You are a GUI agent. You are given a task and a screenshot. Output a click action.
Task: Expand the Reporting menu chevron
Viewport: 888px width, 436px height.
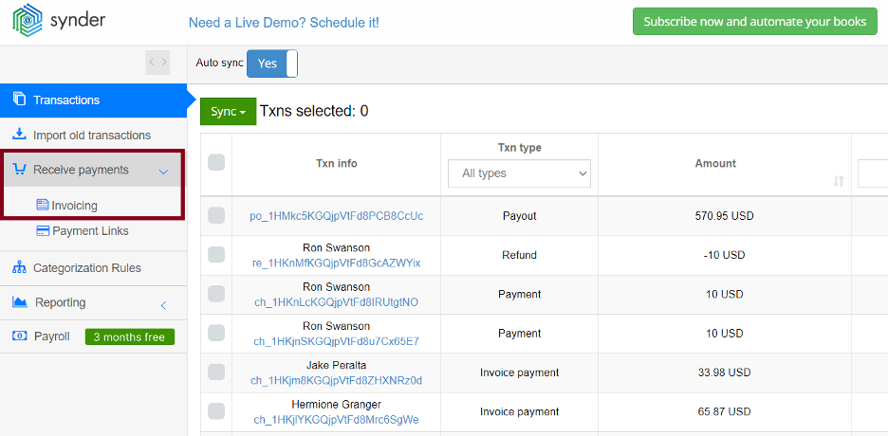click(163, 305)
